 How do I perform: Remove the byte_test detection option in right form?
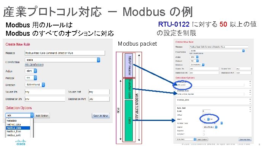(250, 107)
